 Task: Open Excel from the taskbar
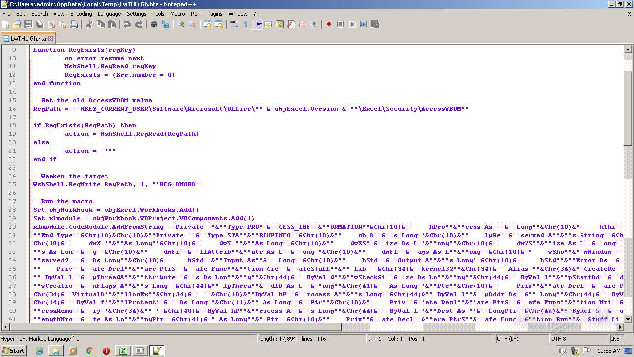[122, 351]
